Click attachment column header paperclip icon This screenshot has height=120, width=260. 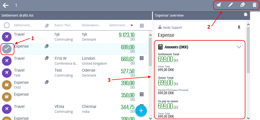47,26
